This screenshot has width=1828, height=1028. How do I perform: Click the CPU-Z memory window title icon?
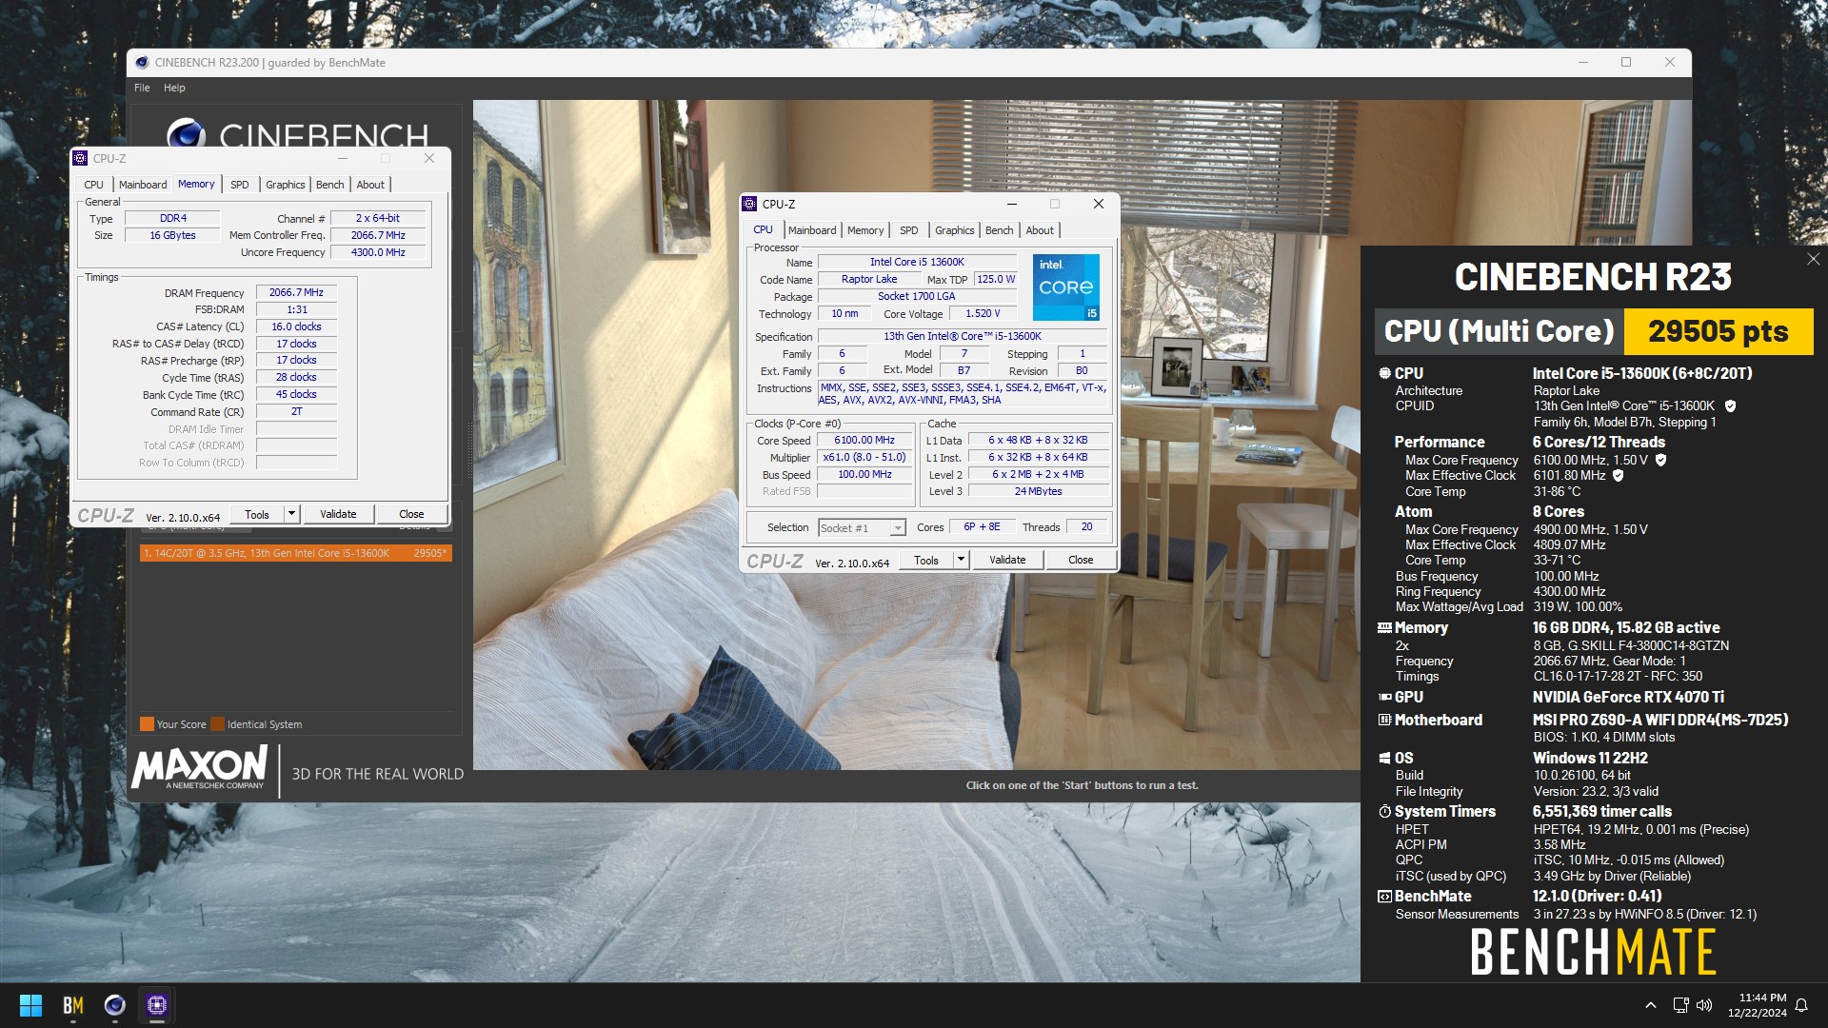tap(80, 158)
